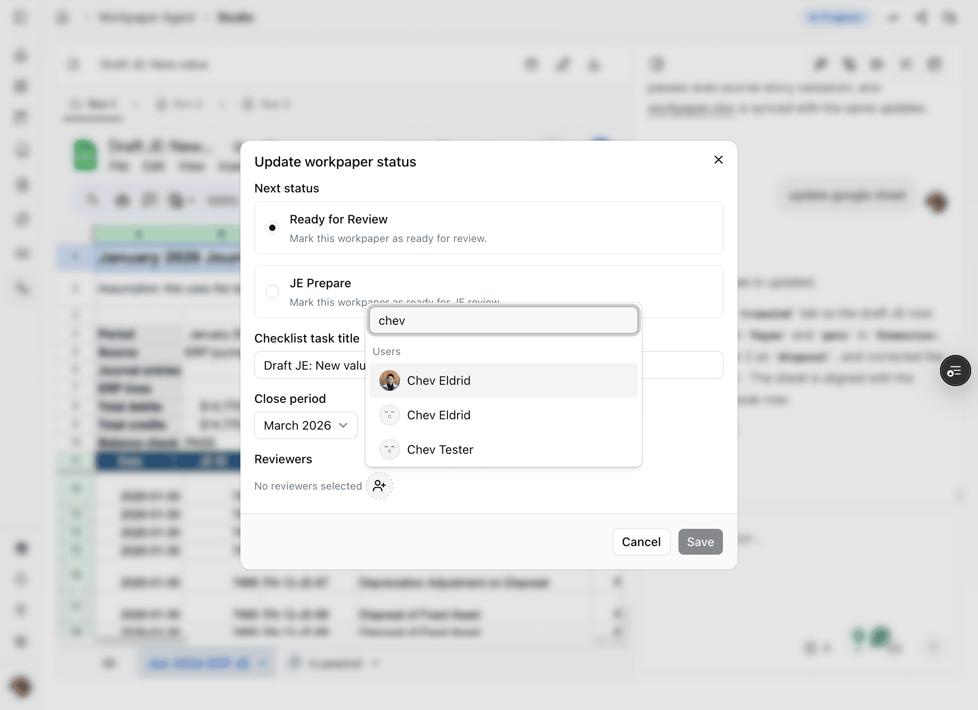Click Chev Tester's initials avatar
978x710 pixels.
389,449
